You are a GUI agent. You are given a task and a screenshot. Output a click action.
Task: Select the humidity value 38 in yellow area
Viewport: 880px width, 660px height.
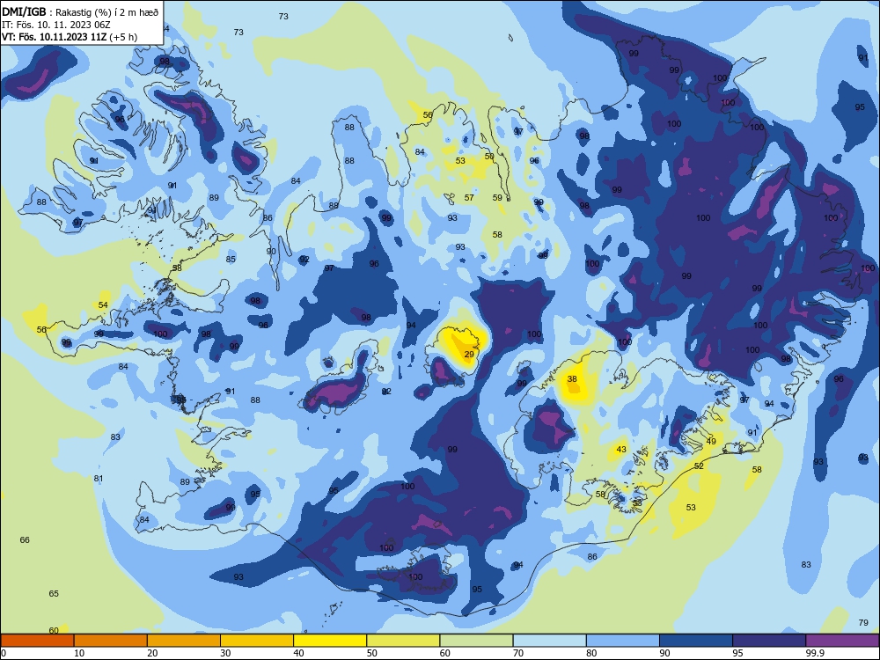[572, 378]
